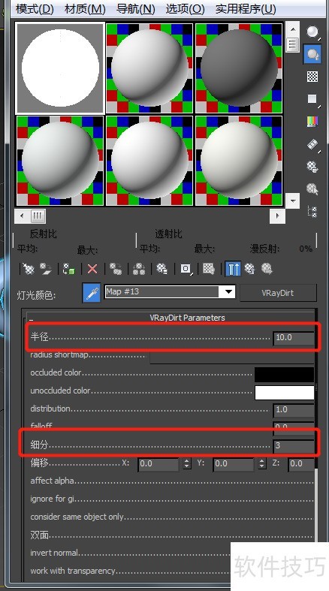Click the Map #13 name field
The height and width of the screenshot is (591, 329).
tap(161, 291)
